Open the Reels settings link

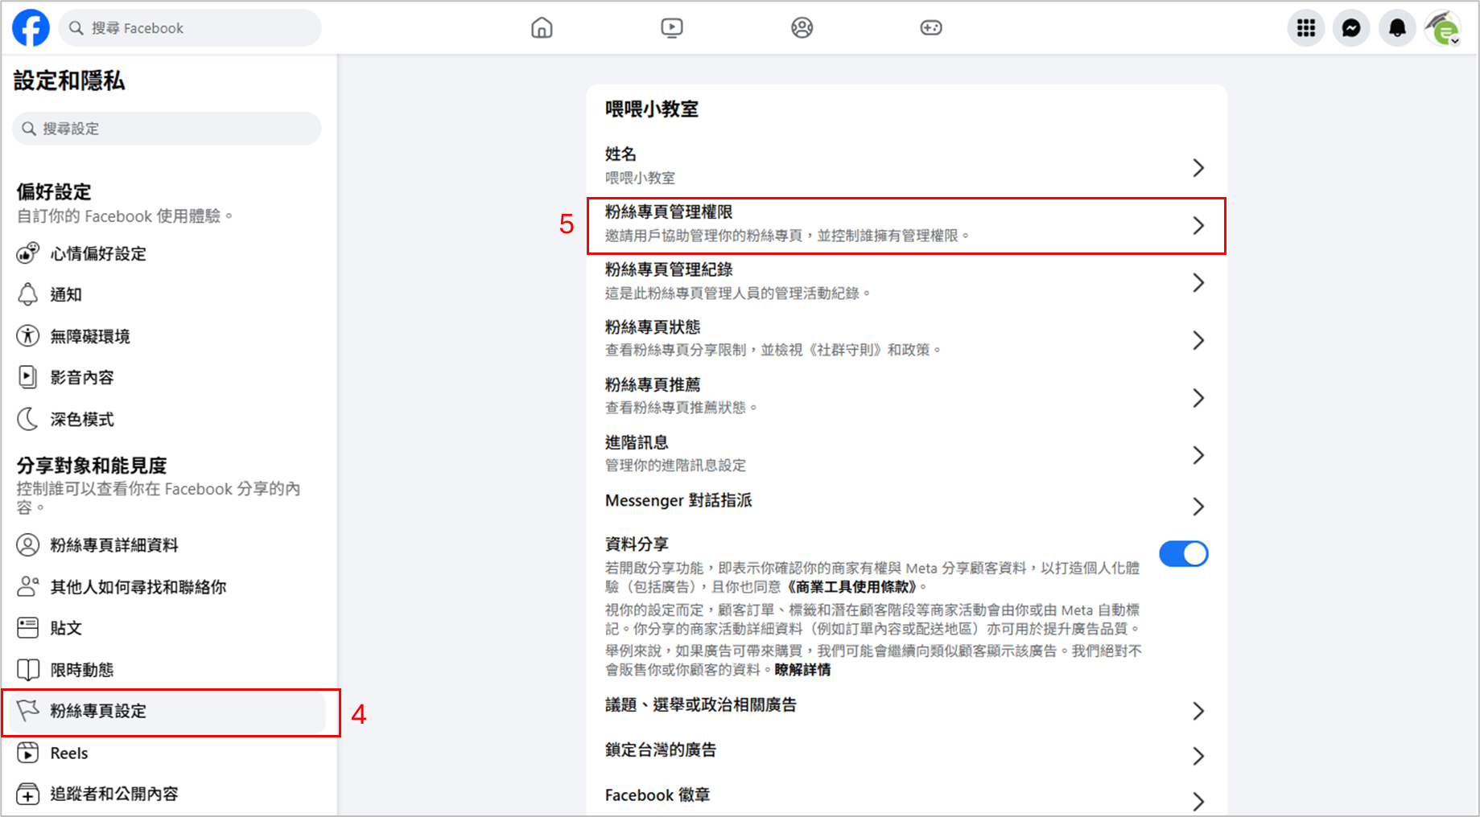[167, 753]
